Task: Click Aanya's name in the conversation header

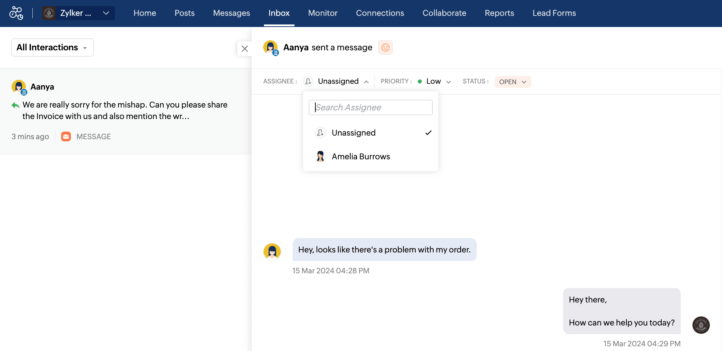Action: (296, 47)
